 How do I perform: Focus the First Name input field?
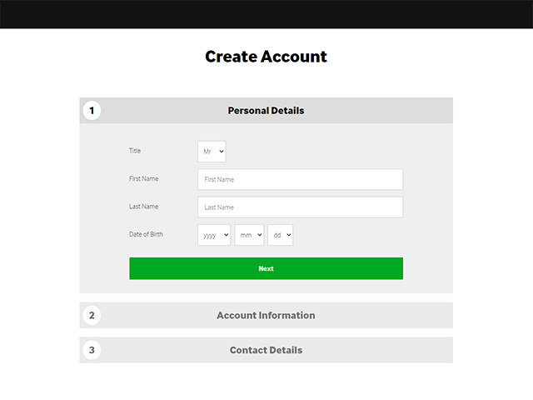pos(300,179)
